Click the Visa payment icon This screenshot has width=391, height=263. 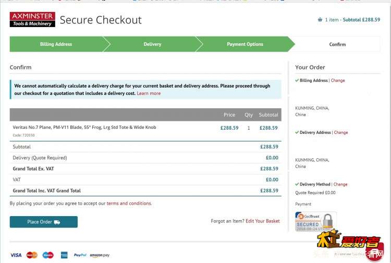coord(16,255)
